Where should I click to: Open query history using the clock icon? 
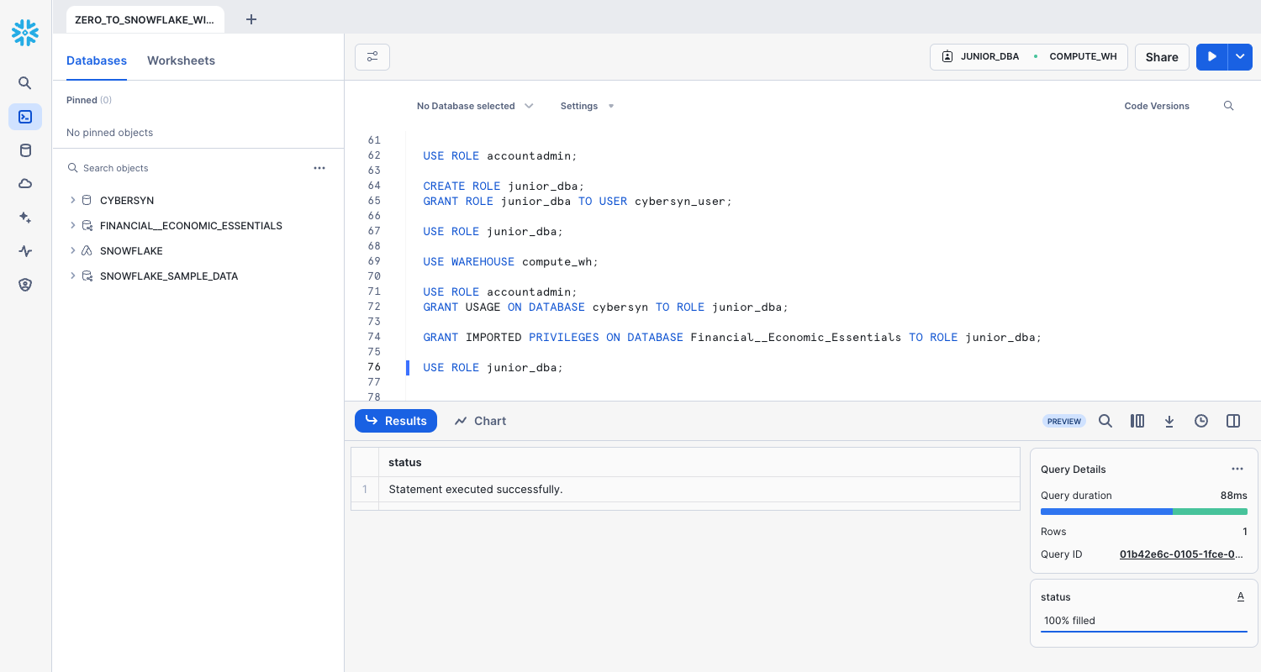point(1200,421)
